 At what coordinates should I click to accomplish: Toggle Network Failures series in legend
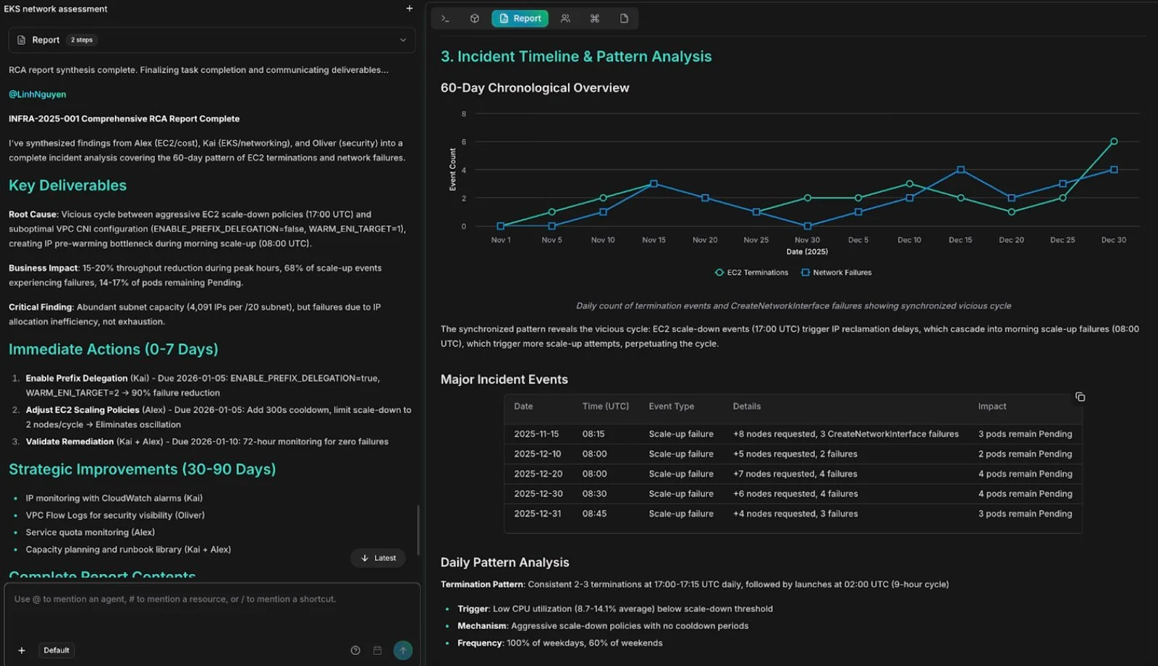837,273
